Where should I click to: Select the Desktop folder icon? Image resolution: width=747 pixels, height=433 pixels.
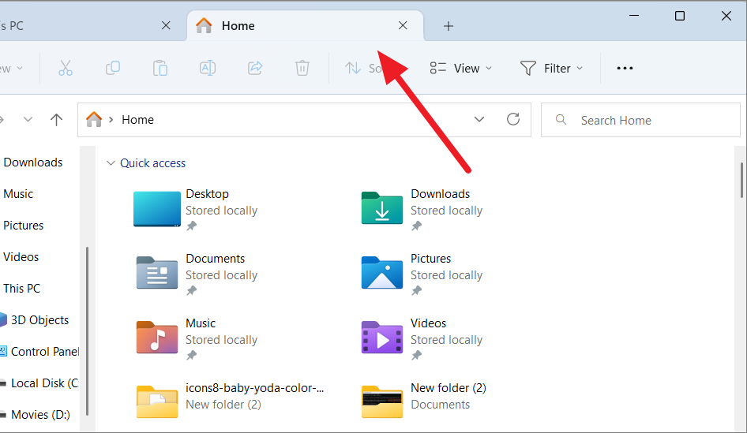tap(156, 209)
